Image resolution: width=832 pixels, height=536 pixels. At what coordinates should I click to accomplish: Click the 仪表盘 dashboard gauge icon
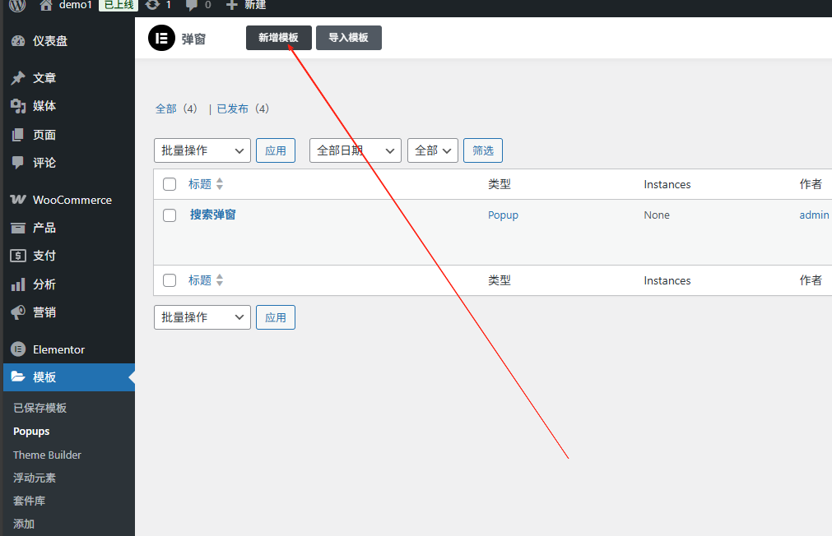pyautogui.click(x=18, y=41)
